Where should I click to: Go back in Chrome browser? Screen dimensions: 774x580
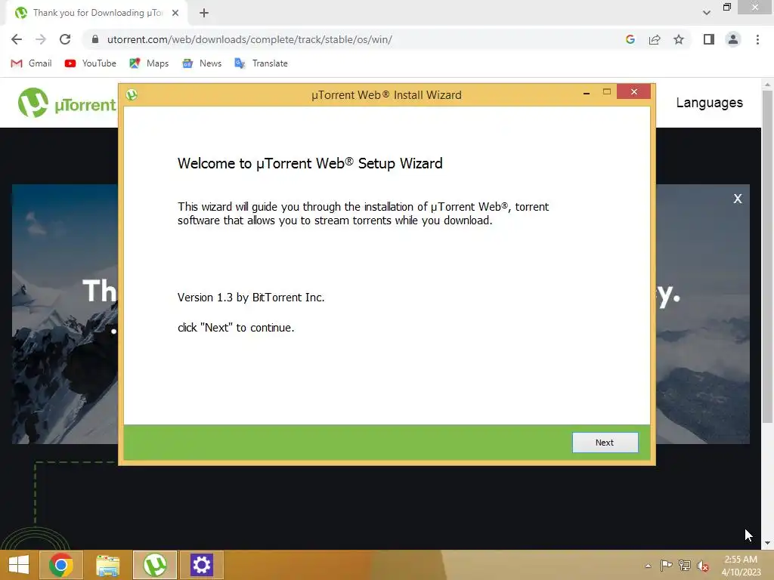tap(17, 39)
